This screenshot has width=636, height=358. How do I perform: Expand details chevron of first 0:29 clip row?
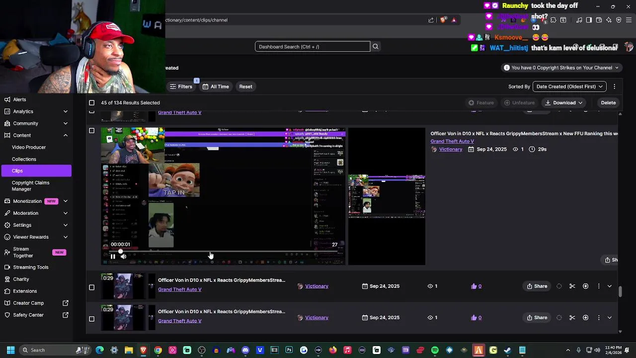tap(610, 286)
